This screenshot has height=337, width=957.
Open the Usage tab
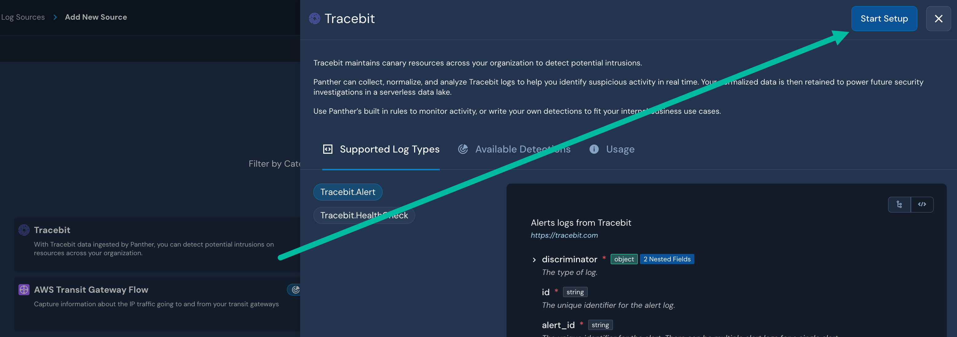(620, 149)
